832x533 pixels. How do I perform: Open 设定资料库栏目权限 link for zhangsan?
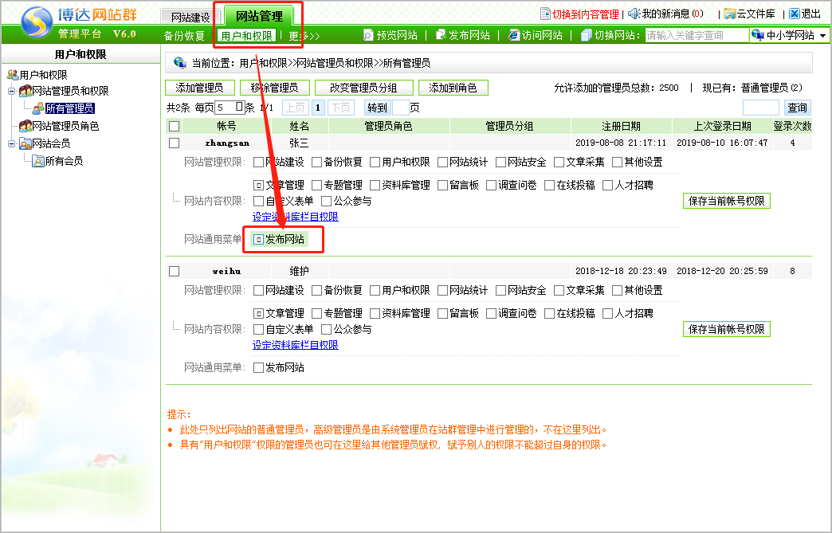(x=295, y=216)
